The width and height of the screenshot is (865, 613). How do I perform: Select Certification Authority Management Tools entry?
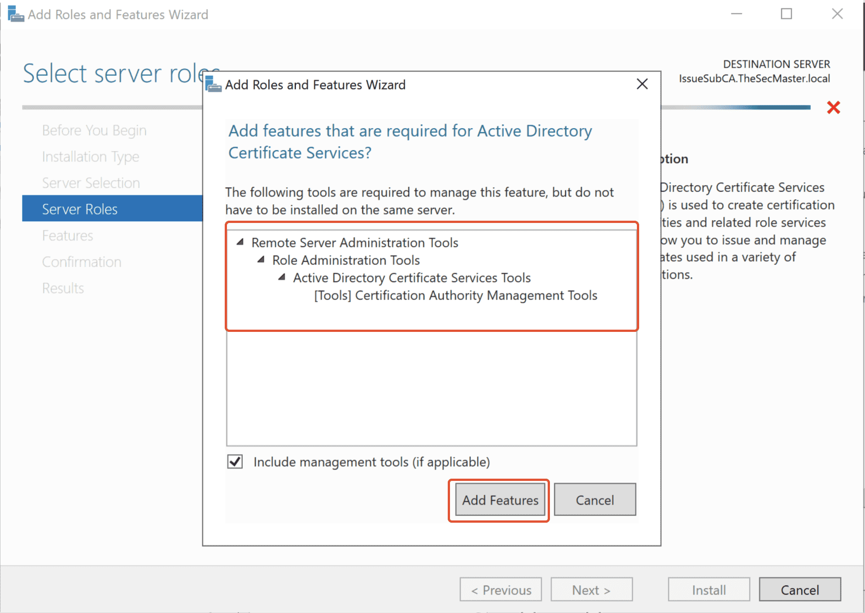click(x=456, y=295)
